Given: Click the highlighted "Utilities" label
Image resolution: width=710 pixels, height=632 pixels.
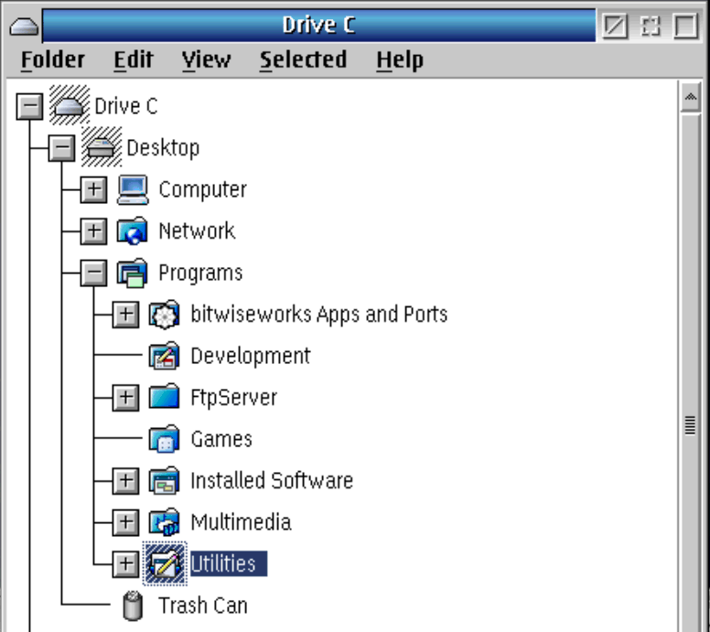Looking at the screenshot, I should tap(229, 564).
